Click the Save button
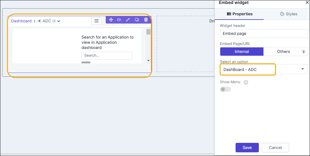Viewport: 310px width, 156px height. 247,147
